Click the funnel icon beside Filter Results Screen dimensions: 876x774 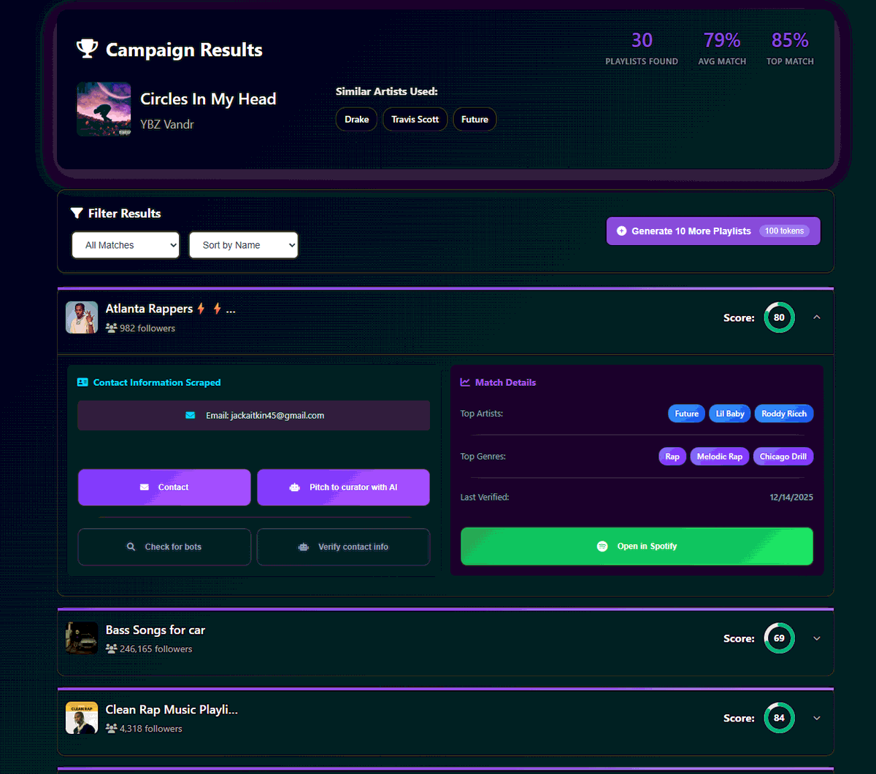pos(77,213)
